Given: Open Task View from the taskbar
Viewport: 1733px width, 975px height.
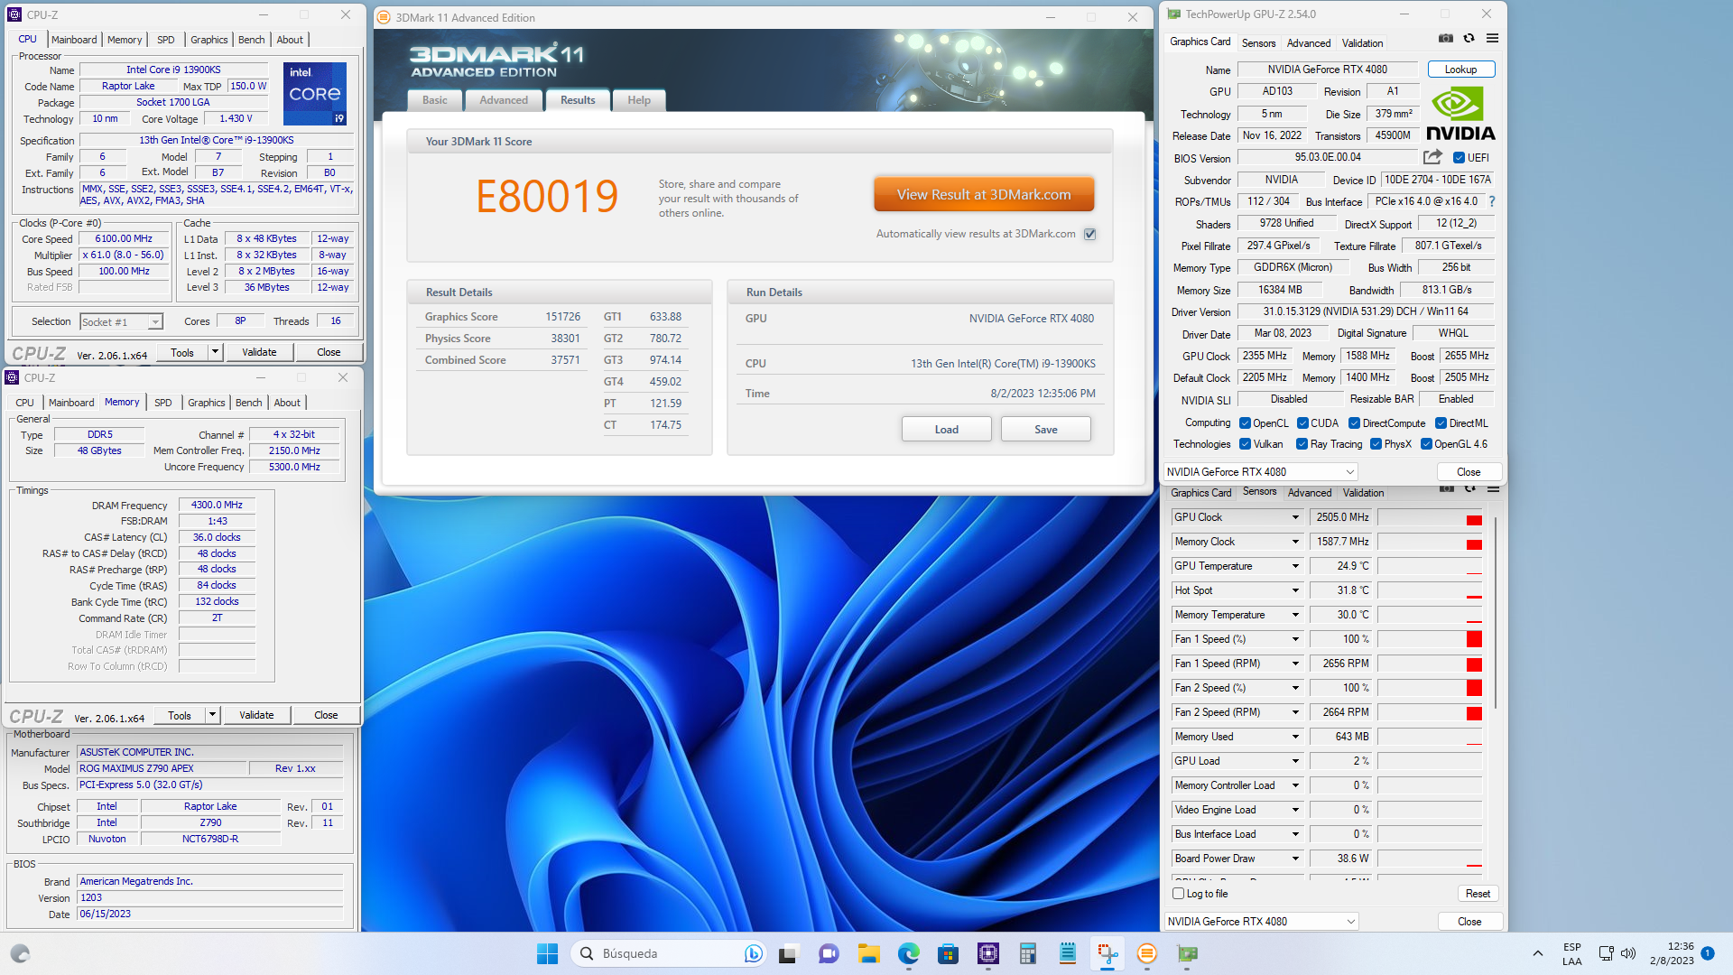Looking at the screenshot, I should point(789,953).
